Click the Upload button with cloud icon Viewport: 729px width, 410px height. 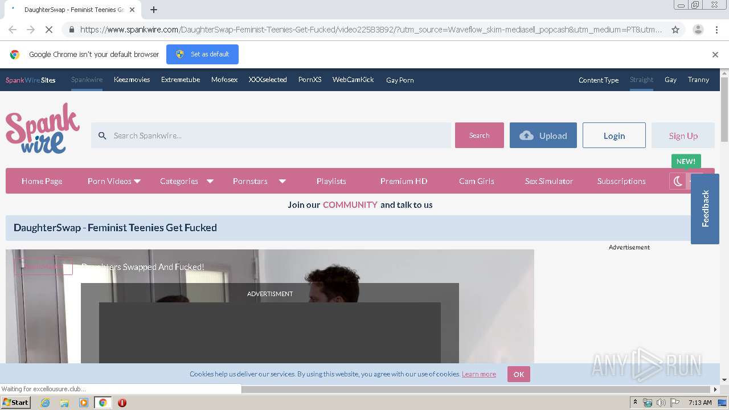543,136
